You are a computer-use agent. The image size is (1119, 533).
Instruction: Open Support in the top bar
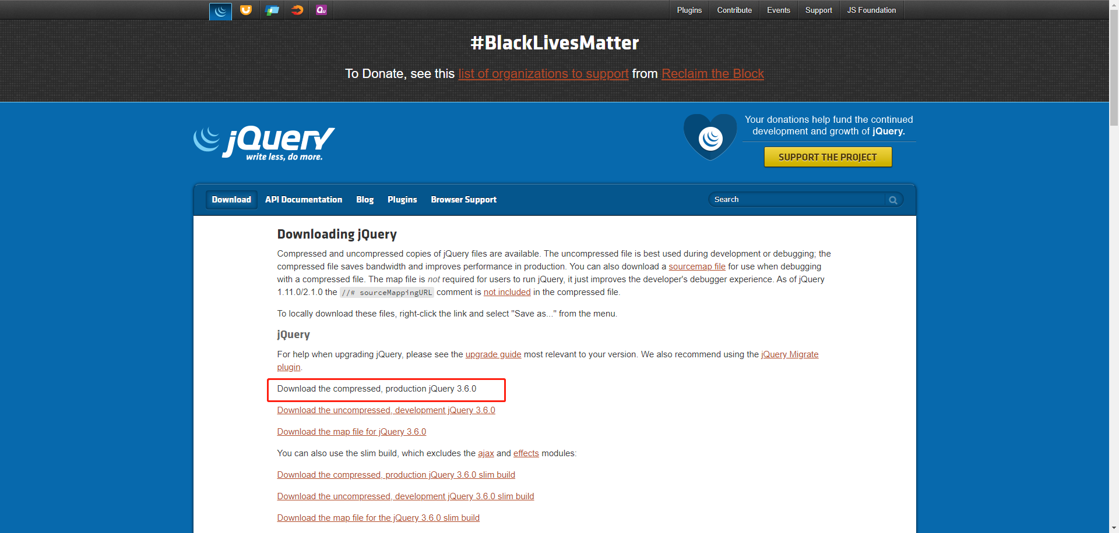tap(819, 10)
